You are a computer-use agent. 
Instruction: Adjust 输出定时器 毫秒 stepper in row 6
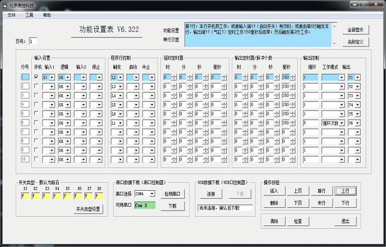[292, 123]
